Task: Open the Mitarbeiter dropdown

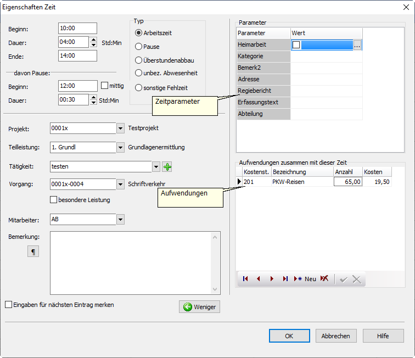Action: coord(120,220)
